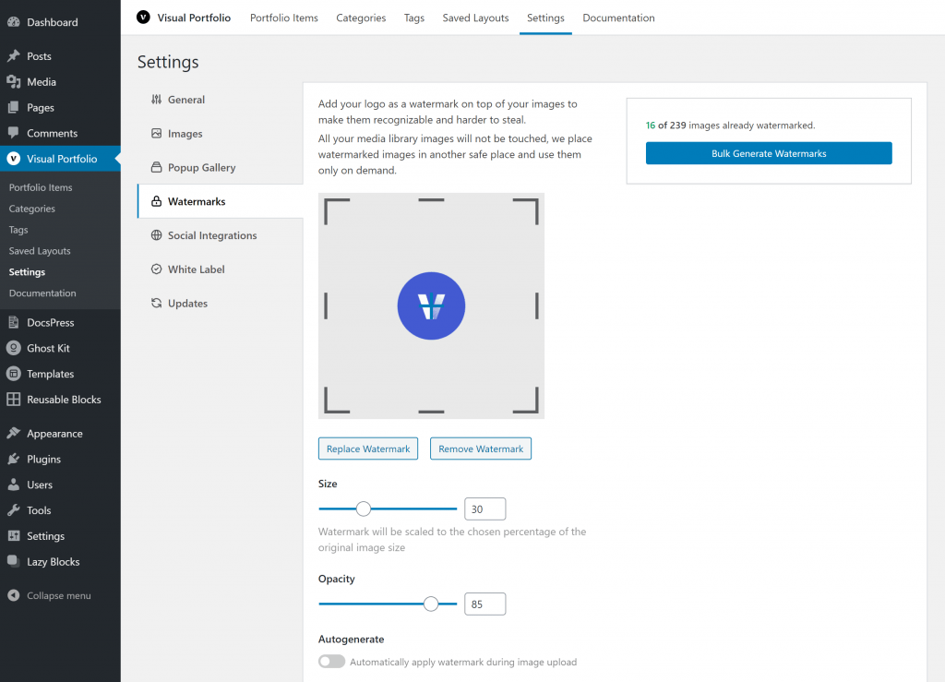The image size is (945, 682).
Task: Click the Tools wrench icon
Action: pyautogui.click(x=13, y=509)
